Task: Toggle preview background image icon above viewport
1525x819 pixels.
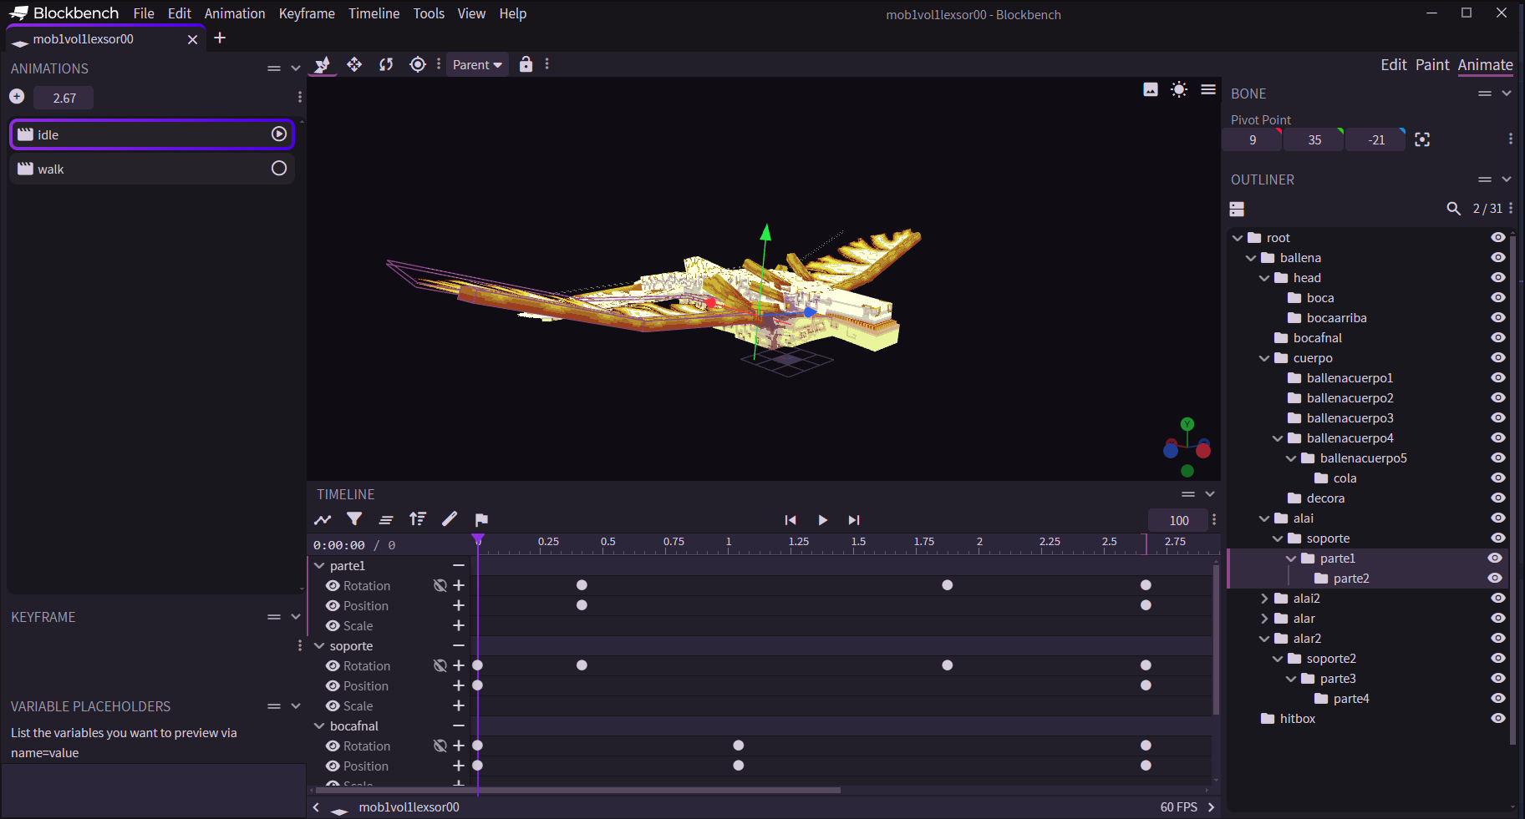Action: 1151,89
